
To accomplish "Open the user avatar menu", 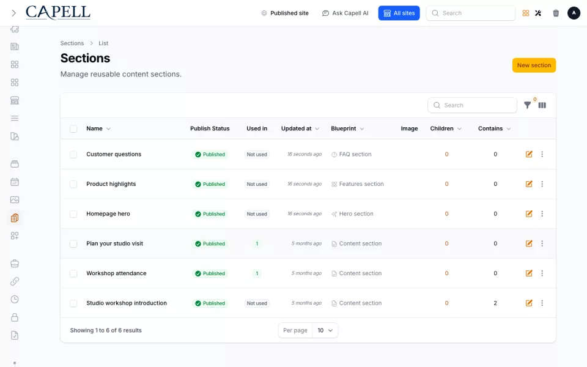I will coord(574,13).
